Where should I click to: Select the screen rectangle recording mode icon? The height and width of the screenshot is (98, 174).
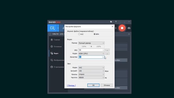pyautogui.click(x=52, y=28)
